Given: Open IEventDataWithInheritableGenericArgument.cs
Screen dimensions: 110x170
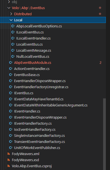Looking at the screenshot, I should click(51, 105).
